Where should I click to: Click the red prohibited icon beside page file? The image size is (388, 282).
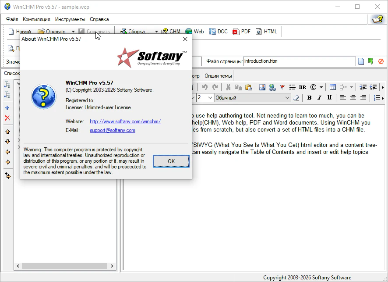[x=381, y=61]
